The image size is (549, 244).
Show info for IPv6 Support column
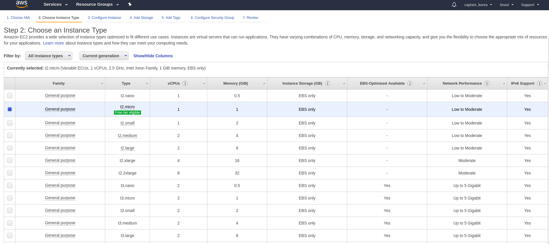click(x=539, y=83)
